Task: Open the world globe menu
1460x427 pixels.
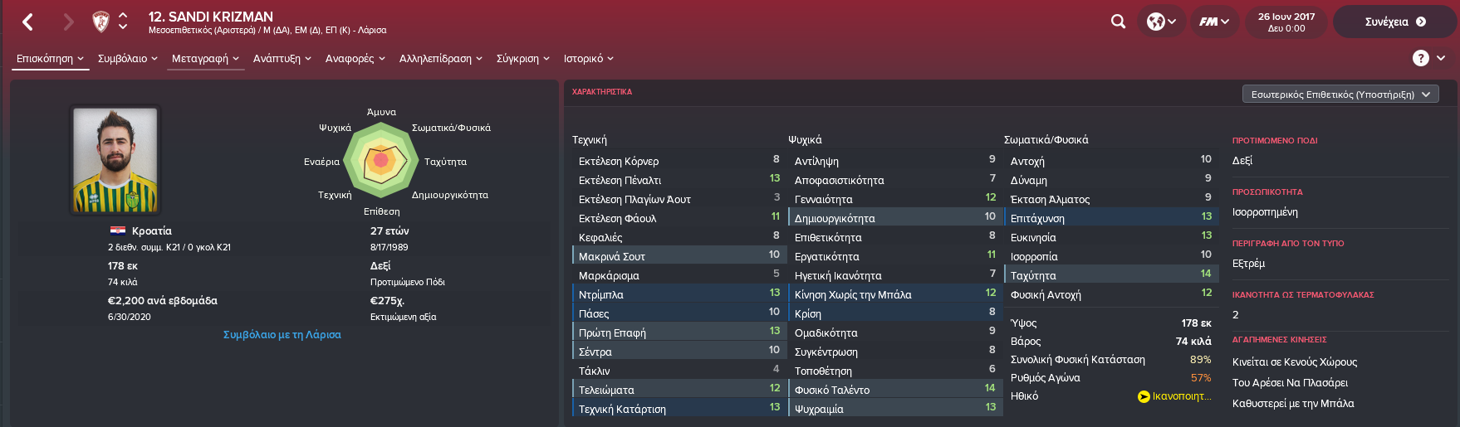Action: (1161, 22)
